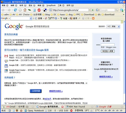Click the del.icio.us checkered square icon
The height and width of the screenshot is (113, 126).
(x=45, y=10)
